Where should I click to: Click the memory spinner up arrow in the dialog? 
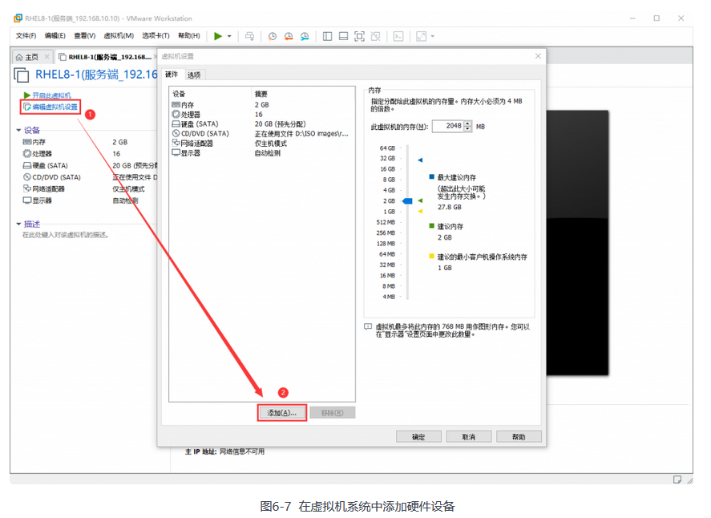[x=468, y=123]
